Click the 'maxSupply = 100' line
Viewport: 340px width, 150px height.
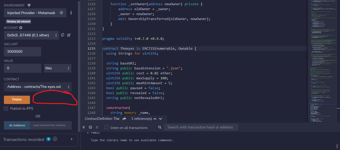(x=137, y=78)
